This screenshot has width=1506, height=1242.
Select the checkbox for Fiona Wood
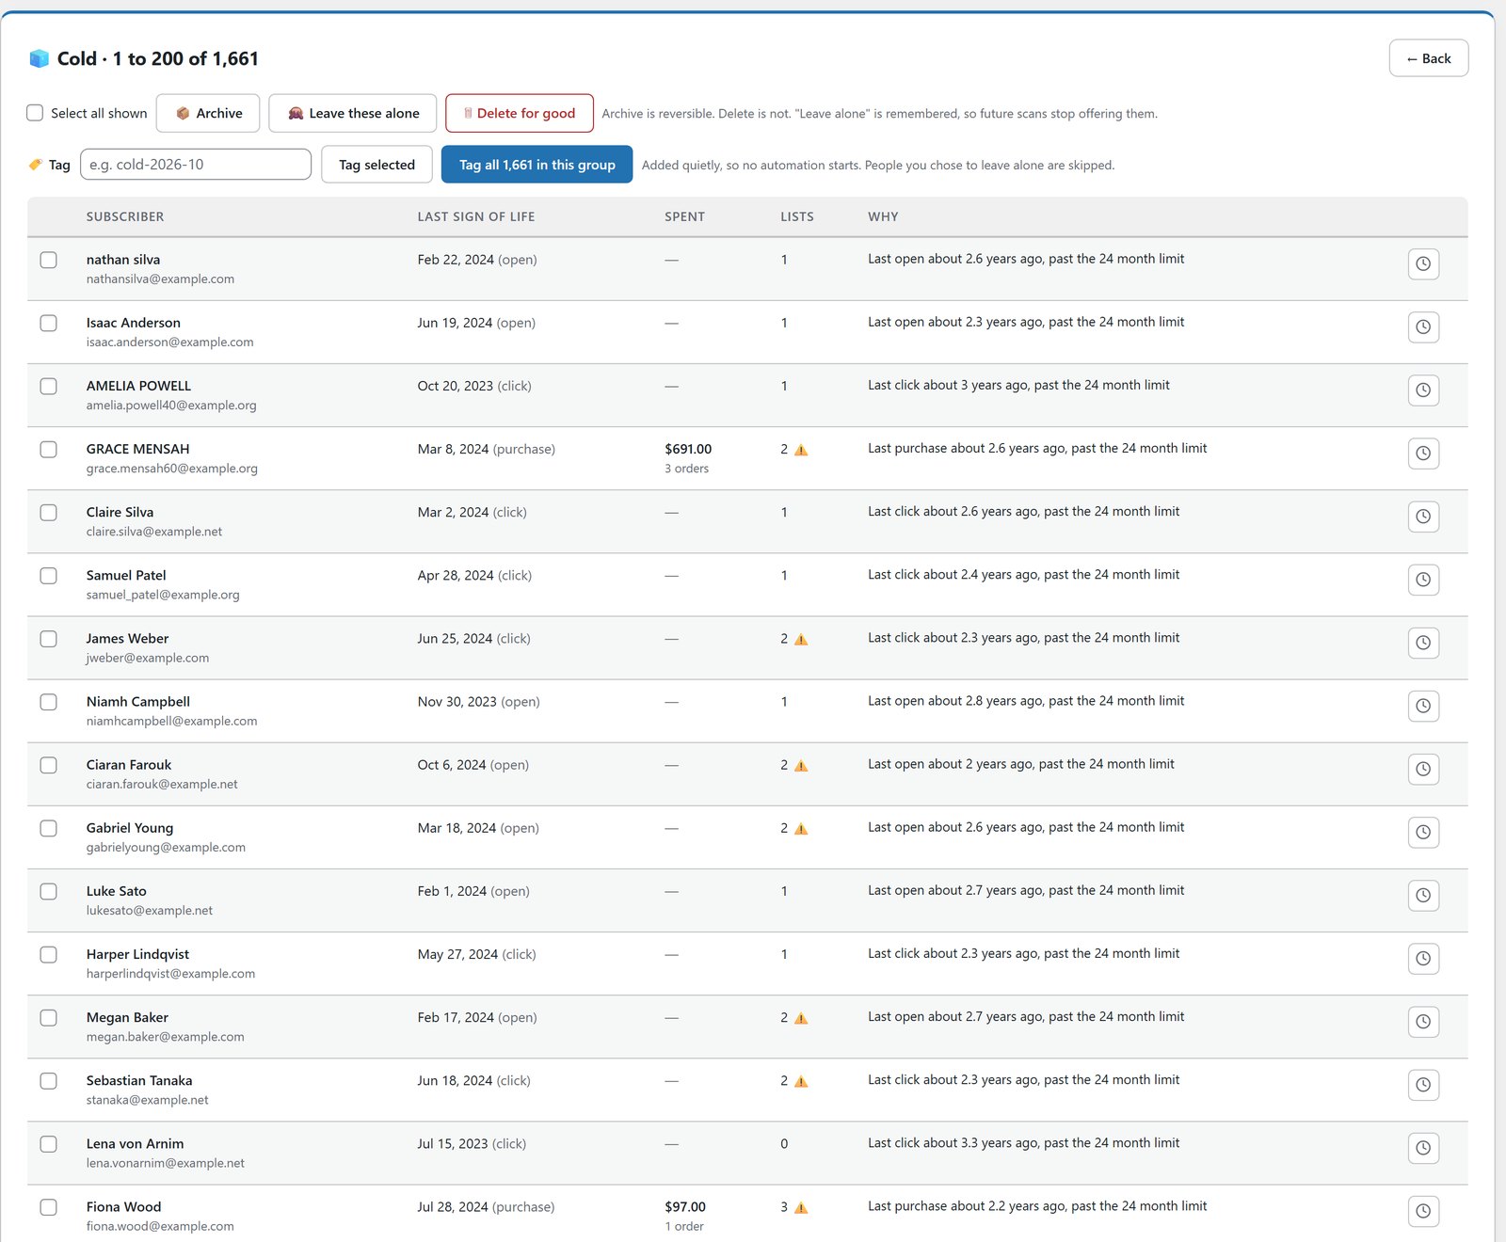49,1207
